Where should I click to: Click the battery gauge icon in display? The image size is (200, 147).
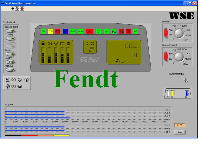pyautogui.click(x=62, y=44)
